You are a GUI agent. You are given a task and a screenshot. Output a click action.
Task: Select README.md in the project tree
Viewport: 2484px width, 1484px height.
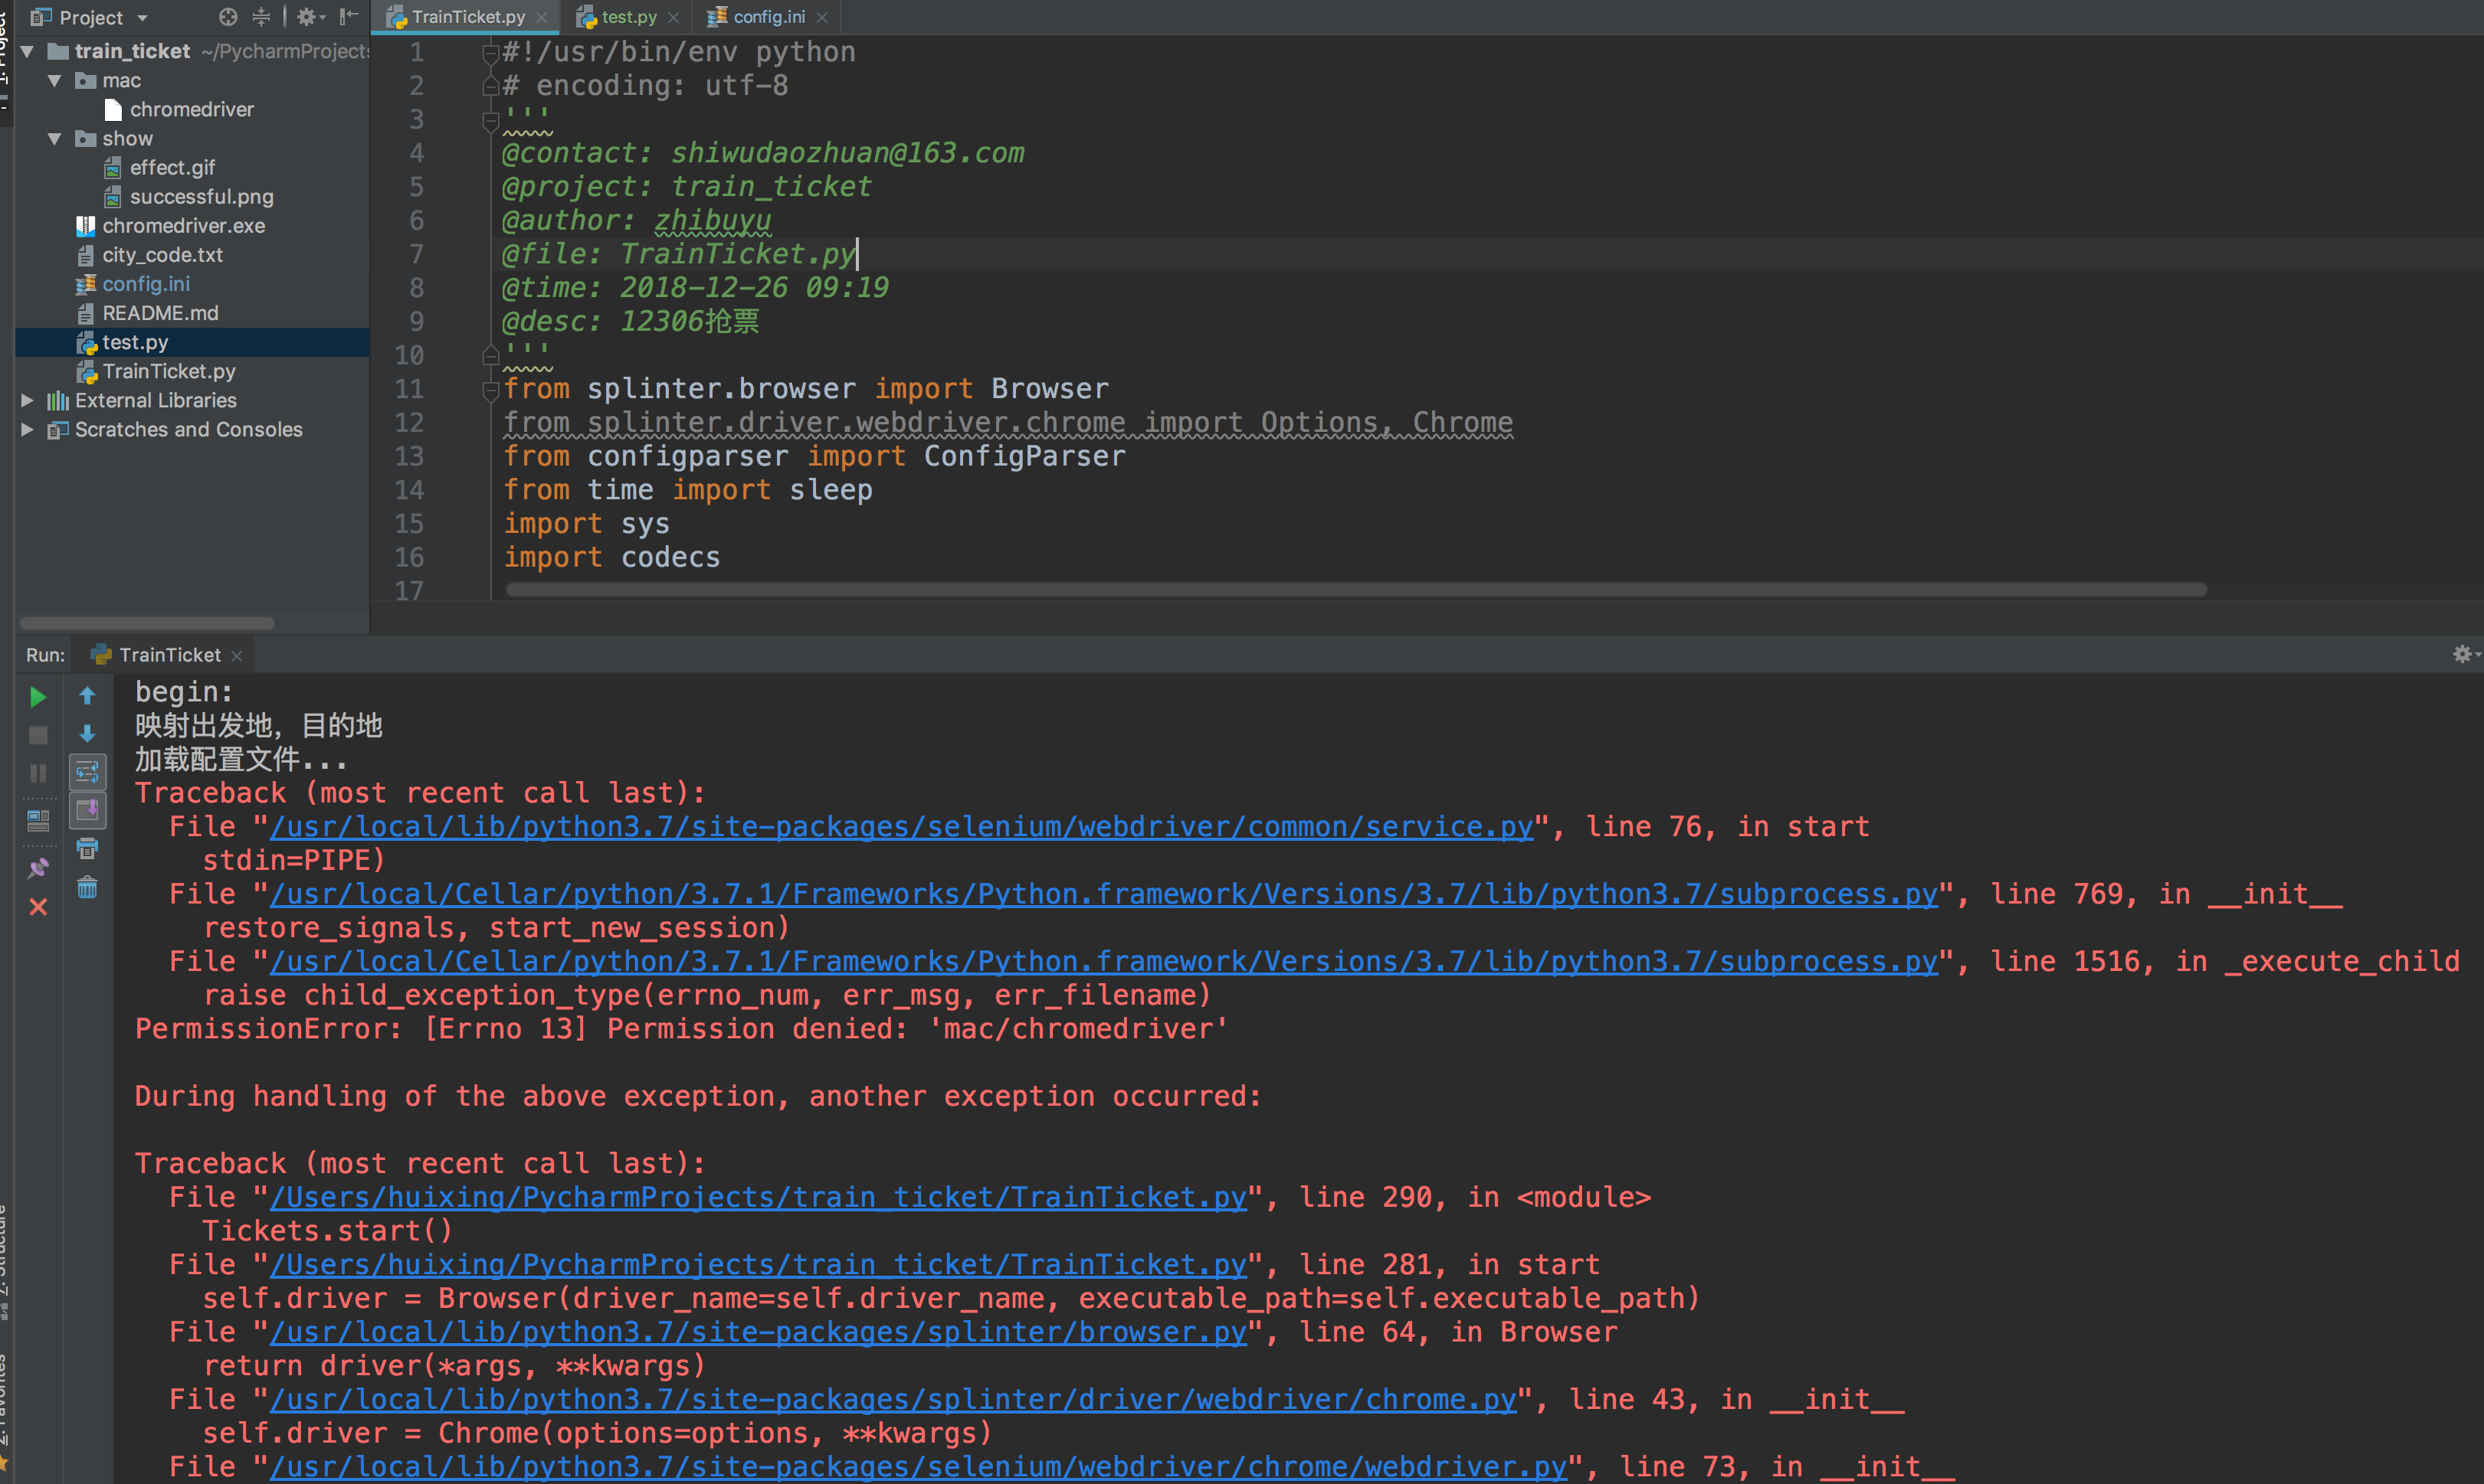pyautogui.click(x=160, y=312)
